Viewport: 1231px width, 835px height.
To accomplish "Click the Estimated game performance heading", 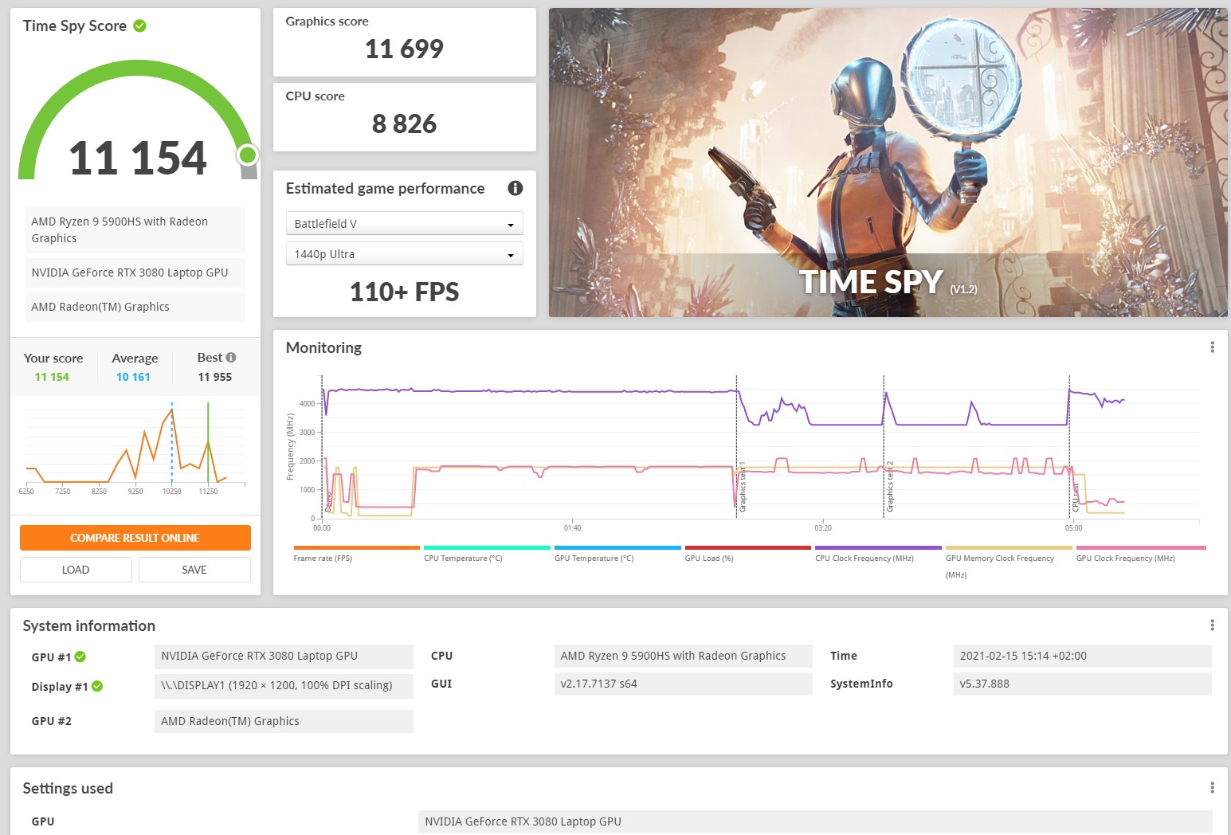I will click(x=386, y=188).
